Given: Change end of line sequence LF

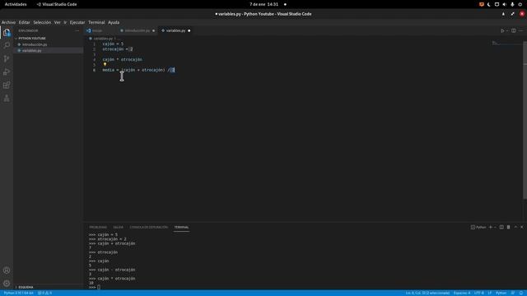Looking at the screenshot, I should 490,293.
